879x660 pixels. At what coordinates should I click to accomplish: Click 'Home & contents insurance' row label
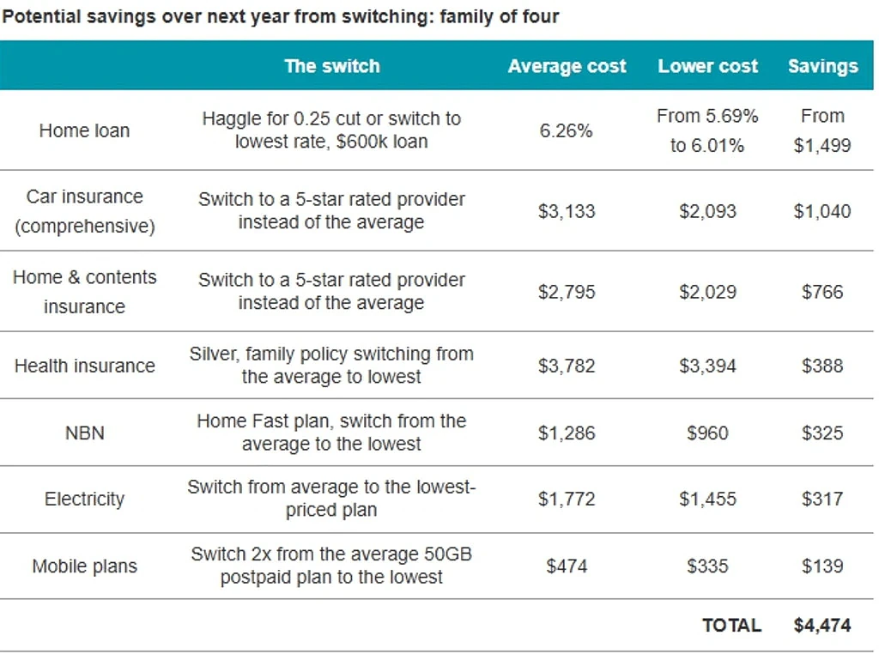[x=85, y=292]
